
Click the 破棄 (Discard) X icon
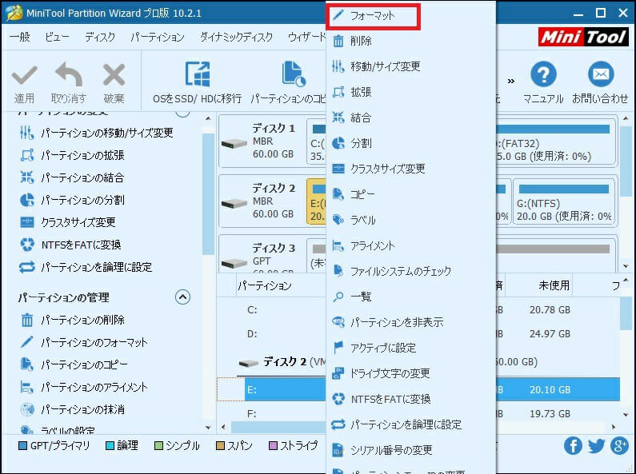pyautogui.click(x=114, y=77)
